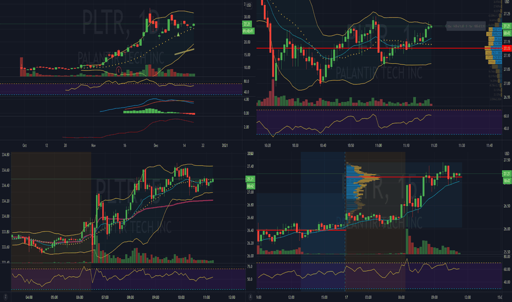Select the 27.21 price label on daily chart
This screenshot has width=512, height=302.
(x=247, y=24)
